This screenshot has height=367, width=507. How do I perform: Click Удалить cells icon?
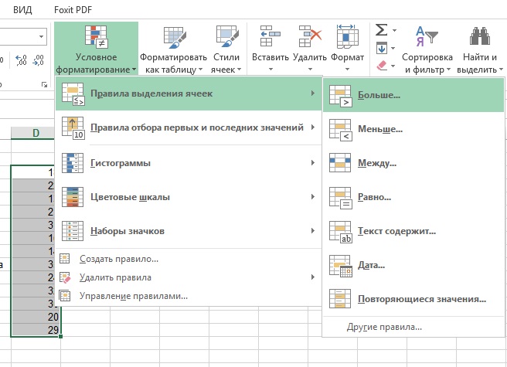click(x=310, y=36)
